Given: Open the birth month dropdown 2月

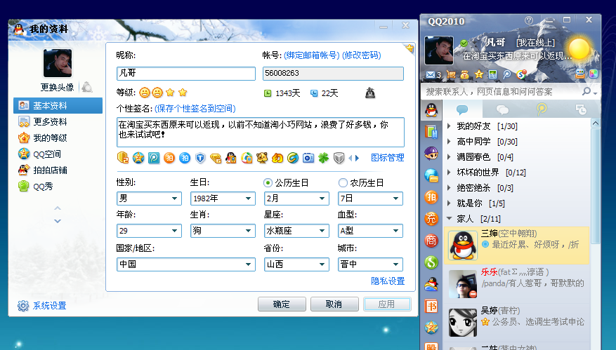Looking at the screenshot, I should click(x=296, y=198).
